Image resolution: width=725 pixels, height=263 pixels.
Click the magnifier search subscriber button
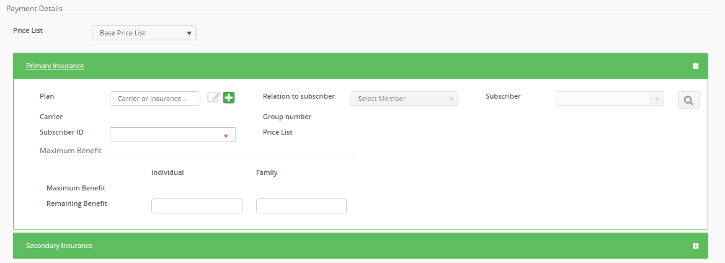point(688,100)
